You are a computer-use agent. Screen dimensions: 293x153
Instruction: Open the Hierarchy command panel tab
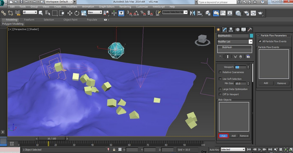coord(231,30)
